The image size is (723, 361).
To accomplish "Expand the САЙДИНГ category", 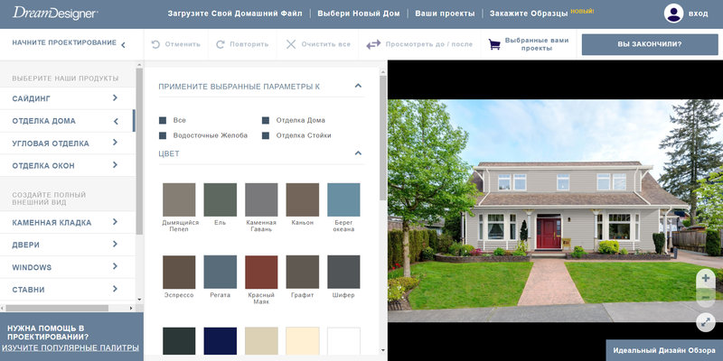I will [x=67, y=98].
